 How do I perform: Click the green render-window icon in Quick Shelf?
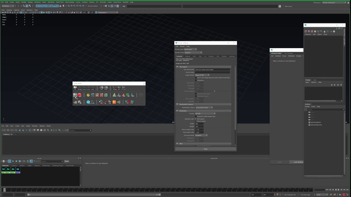[106, 95]
